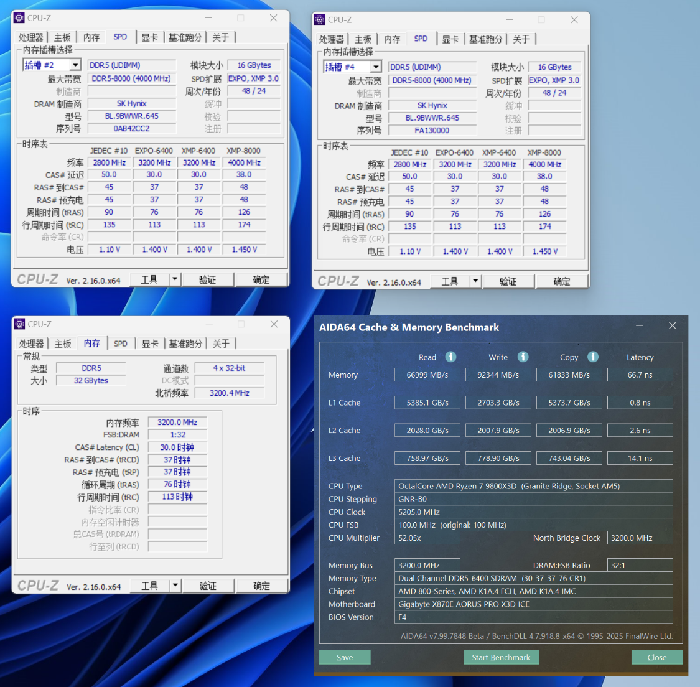Open 主板 tab in memory window

pos(62,343)
